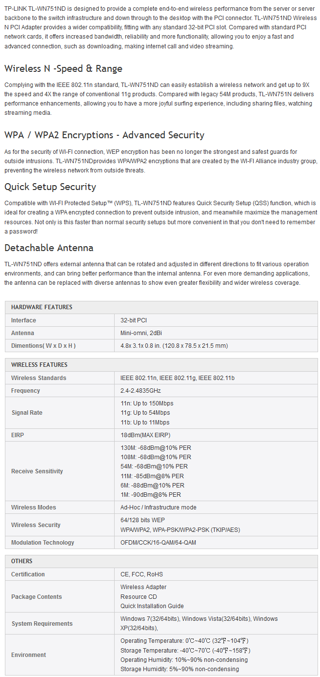Screen dimensions: 320x677
Task: Click the "11n: Up to 150Mbps" signal rate
Action: [x=147, y=403]
